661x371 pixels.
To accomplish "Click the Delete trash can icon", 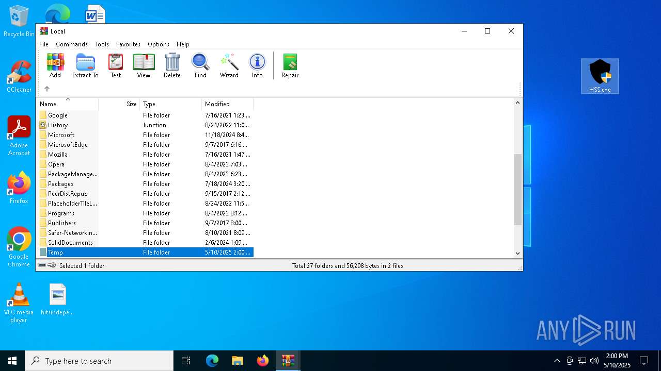I will (172, 65).
